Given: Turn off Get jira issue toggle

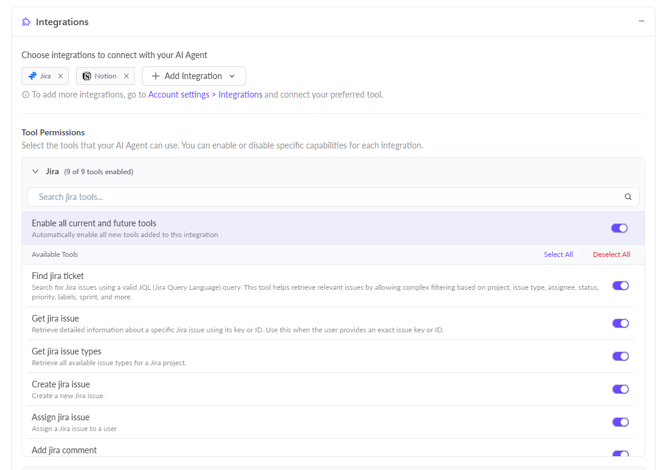Looking at the screenshot, I should (620, 323).
